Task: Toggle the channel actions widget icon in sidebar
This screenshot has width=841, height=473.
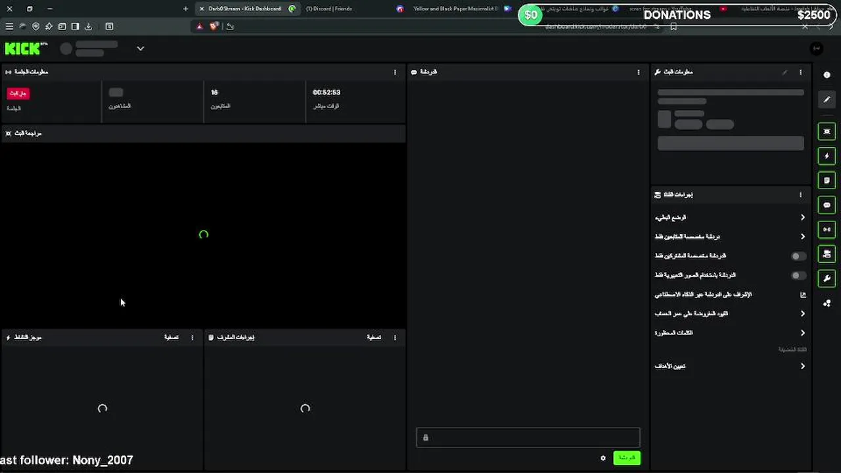Action: tap(827, 254)
